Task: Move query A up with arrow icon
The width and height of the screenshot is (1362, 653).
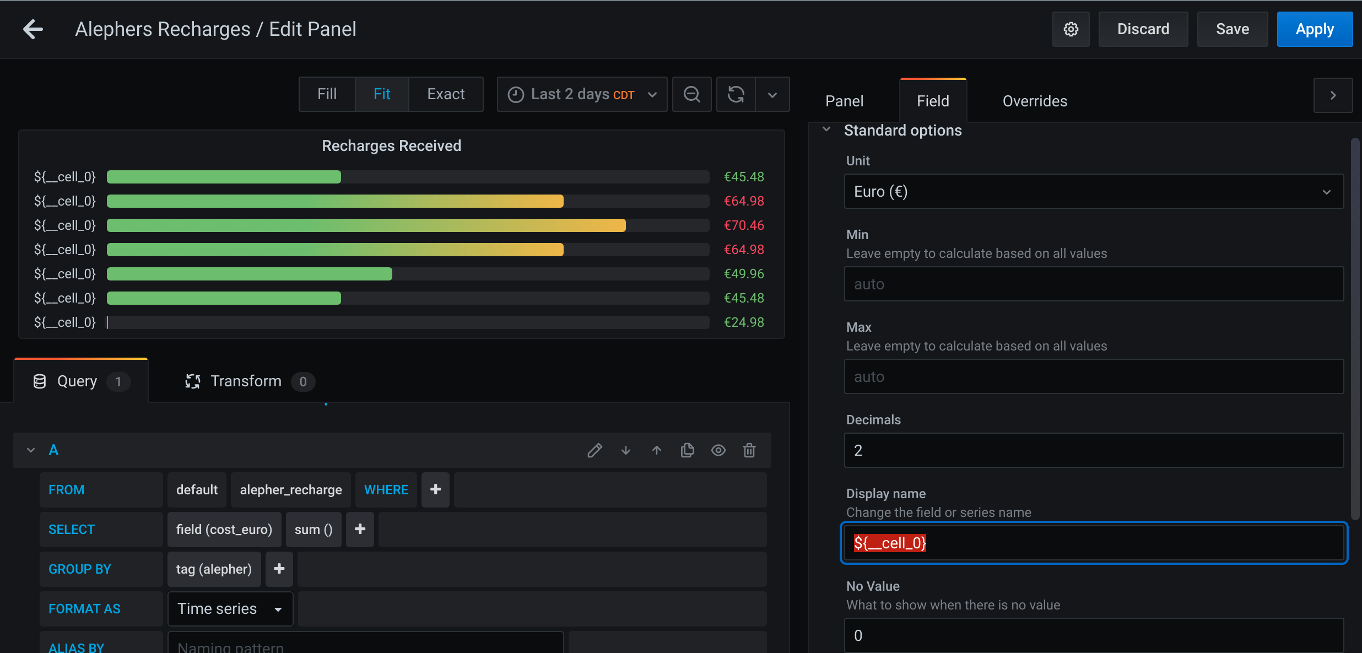Action: tap(657, 450)
